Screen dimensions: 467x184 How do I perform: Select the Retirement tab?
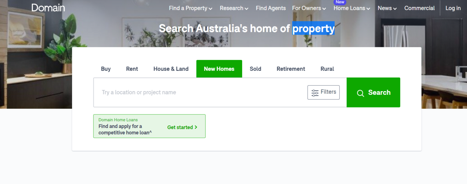coord(291,69)
